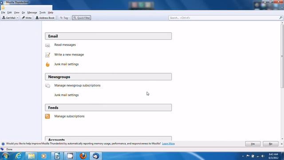Click the network icon in the system tray

click(x=258, y=156)
